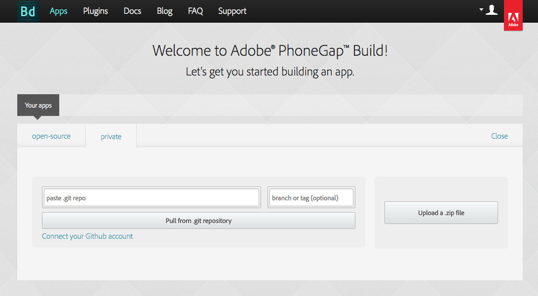The height and width of the screenshot is (296, 538).
Task: Open the Plugins page
Action: [95, 11]
